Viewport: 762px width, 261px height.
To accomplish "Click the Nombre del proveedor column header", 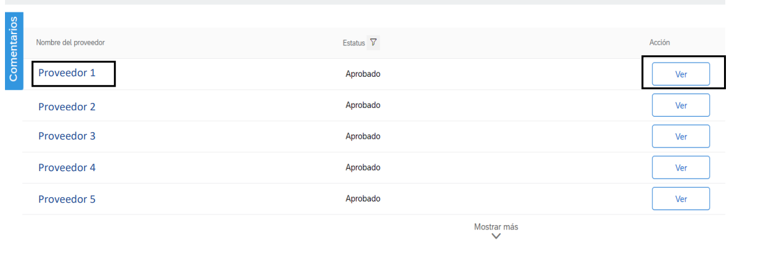I will (70, 43).
